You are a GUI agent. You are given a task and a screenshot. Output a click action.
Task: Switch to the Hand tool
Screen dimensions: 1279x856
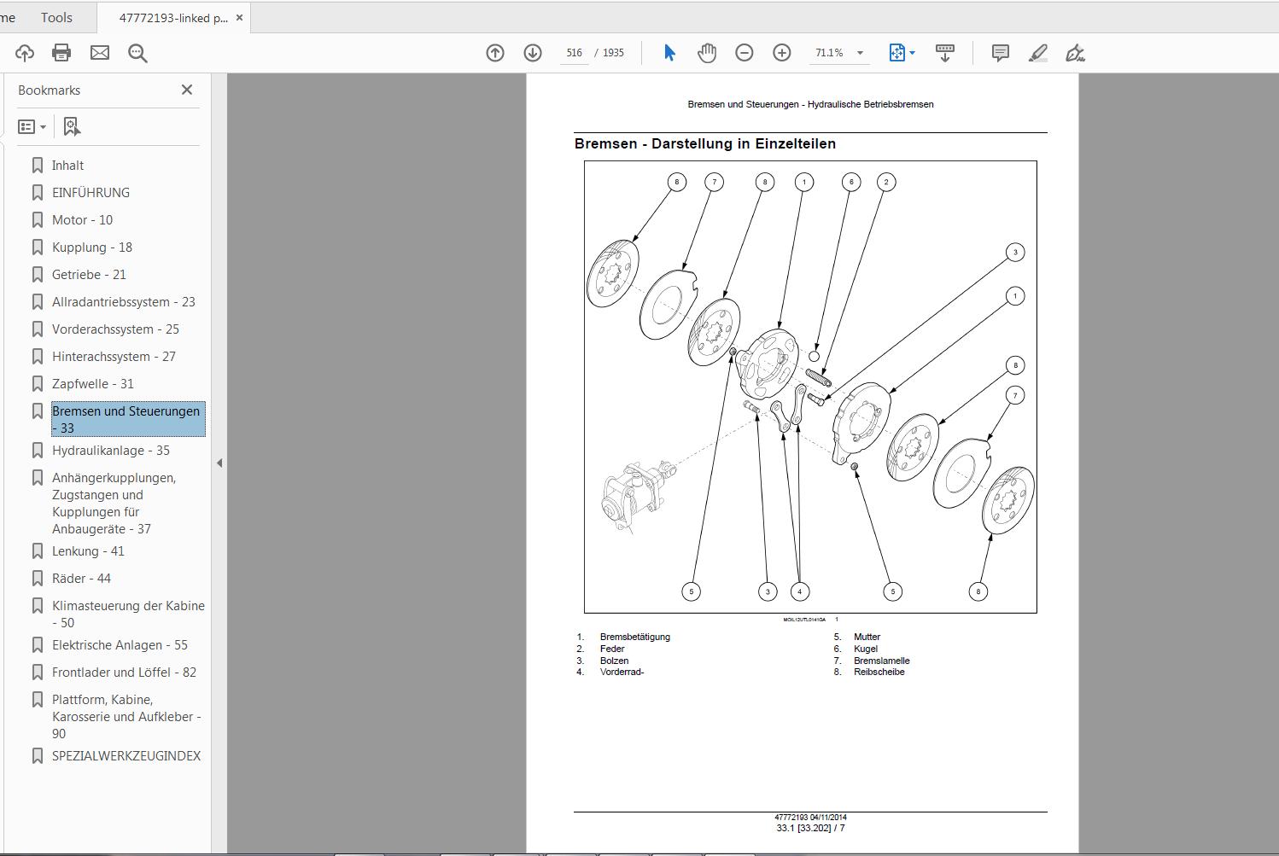coord(707,52)
